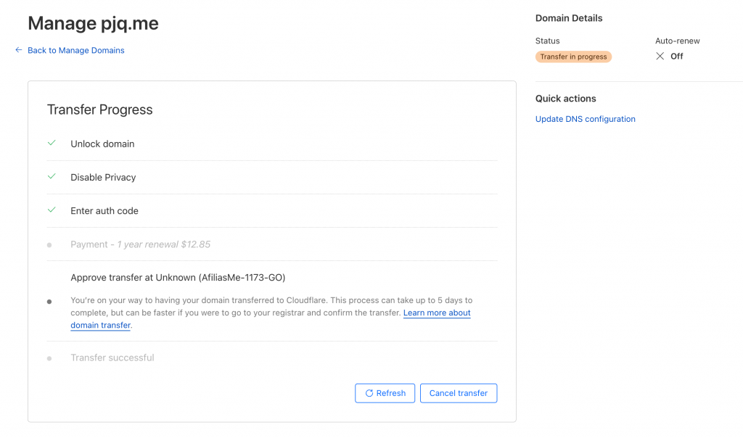Viewport: 743px width, 438px height.
Task: Click the Refresh button
Action: click(385, 393)
